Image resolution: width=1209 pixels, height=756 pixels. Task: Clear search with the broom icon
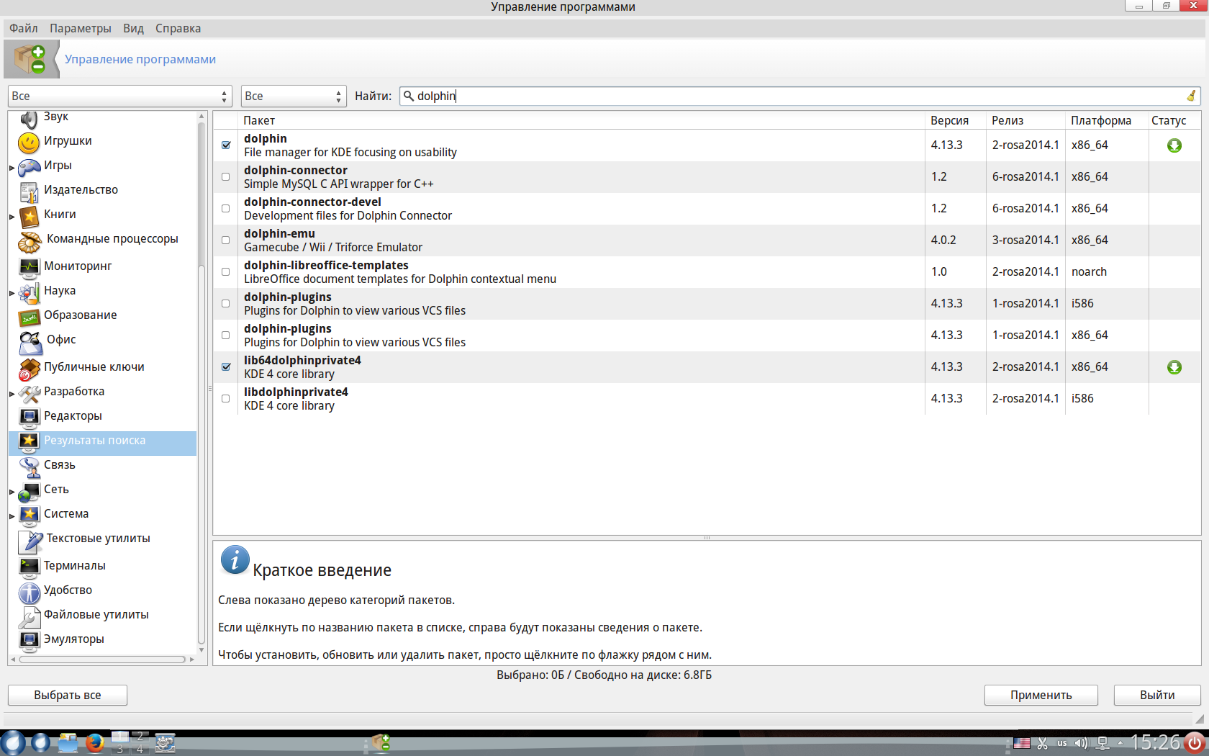pyautogui.click(x=1191, y=96)
